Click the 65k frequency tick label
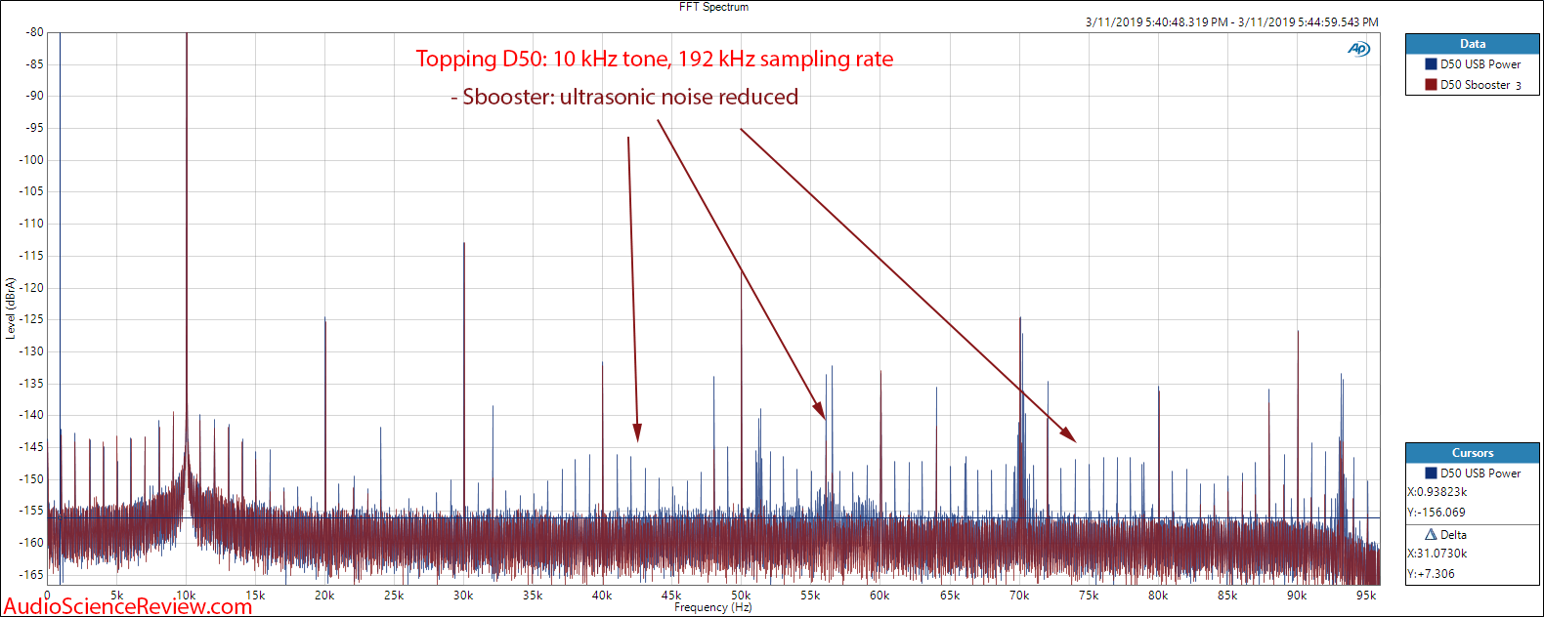The width and height of the screenshot is (1544, 617). pyautogui.click(x=950, y=596)
